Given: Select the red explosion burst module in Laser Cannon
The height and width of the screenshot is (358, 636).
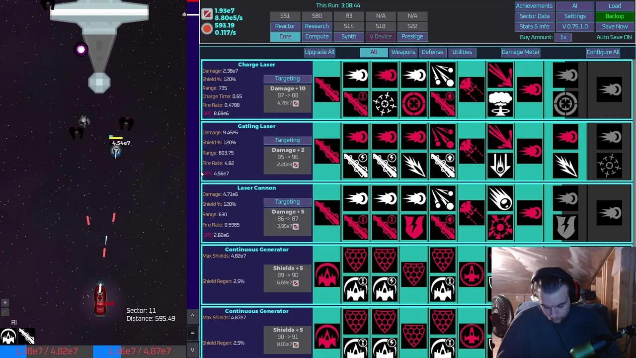Looking at the screenshot, I should pyautogui.click(x=500, y=227).
